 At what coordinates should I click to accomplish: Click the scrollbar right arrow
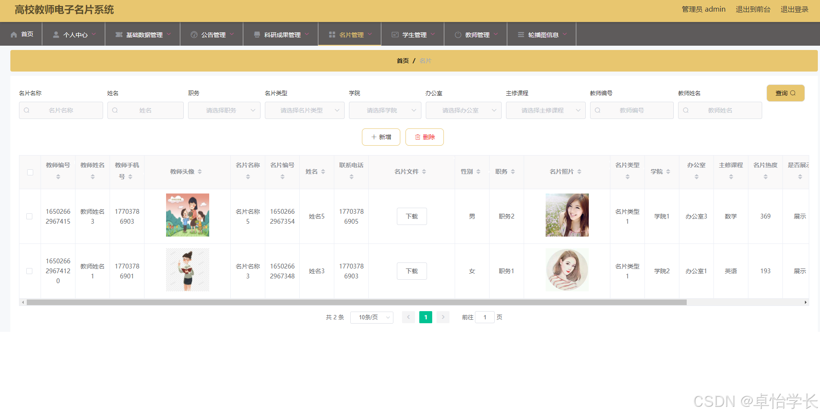pyautogui.click(x=806, y=303)
